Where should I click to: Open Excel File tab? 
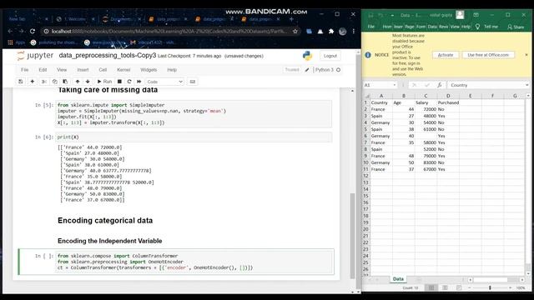371,27
